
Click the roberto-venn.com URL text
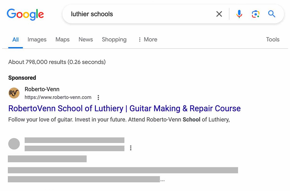click(x=58, y=97)
